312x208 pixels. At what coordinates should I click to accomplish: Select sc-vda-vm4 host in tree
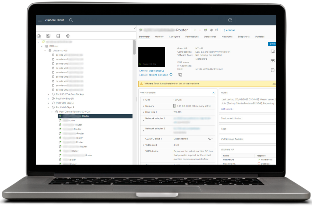69,68
